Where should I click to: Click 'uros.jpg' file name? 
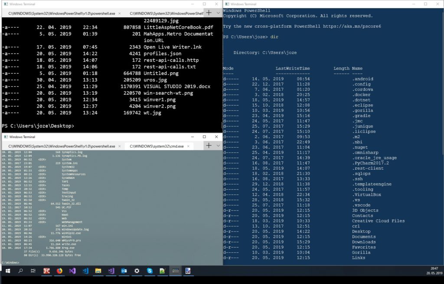coord(155,80)
